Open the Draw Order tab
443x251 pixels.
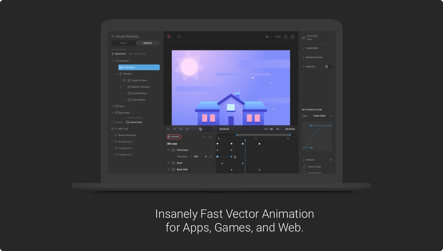[137, 54]
